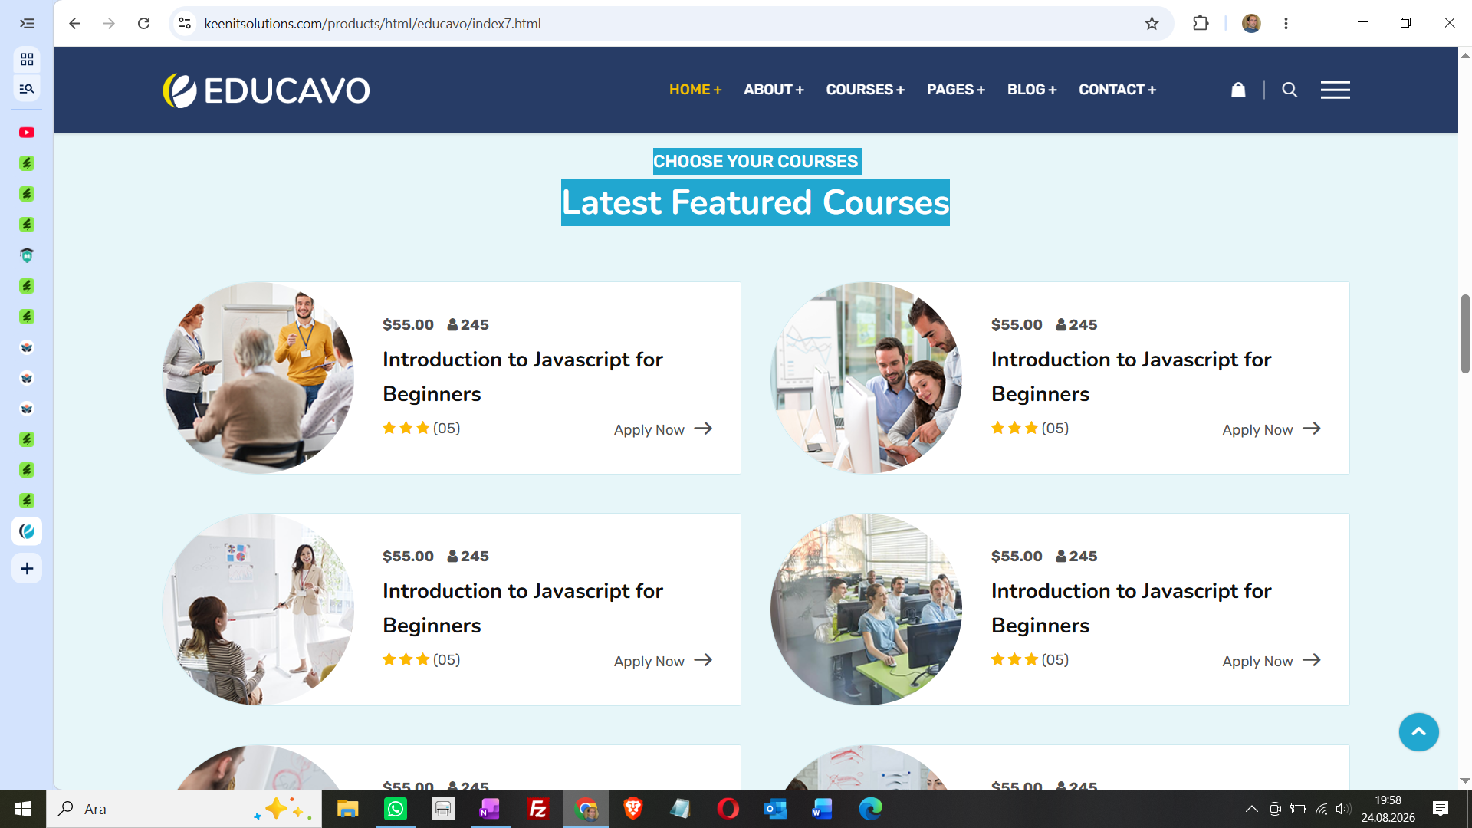1472x828 pixels.
Task: Expand the CONTACT menu
Action: [x=1117, y=90]
